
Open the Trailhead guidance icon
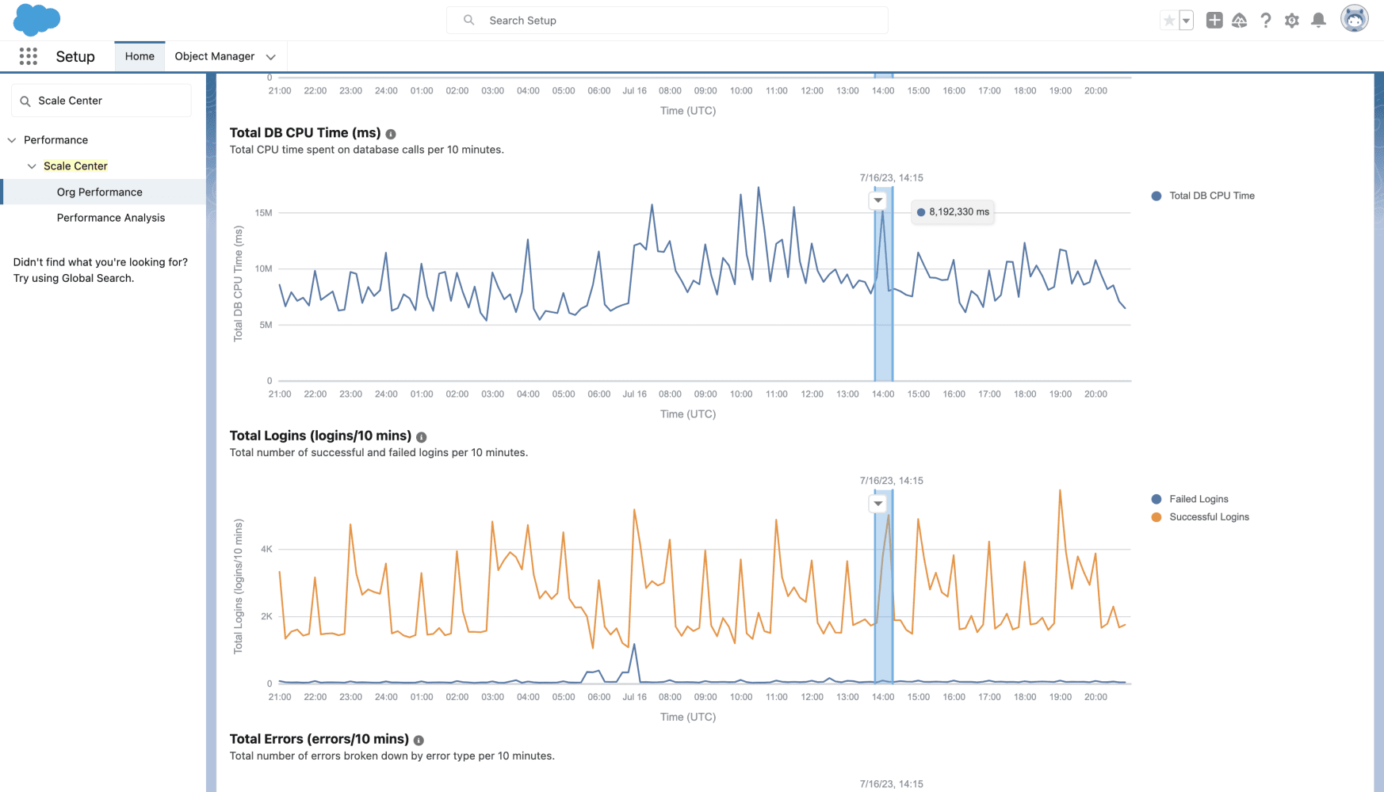1240,21
